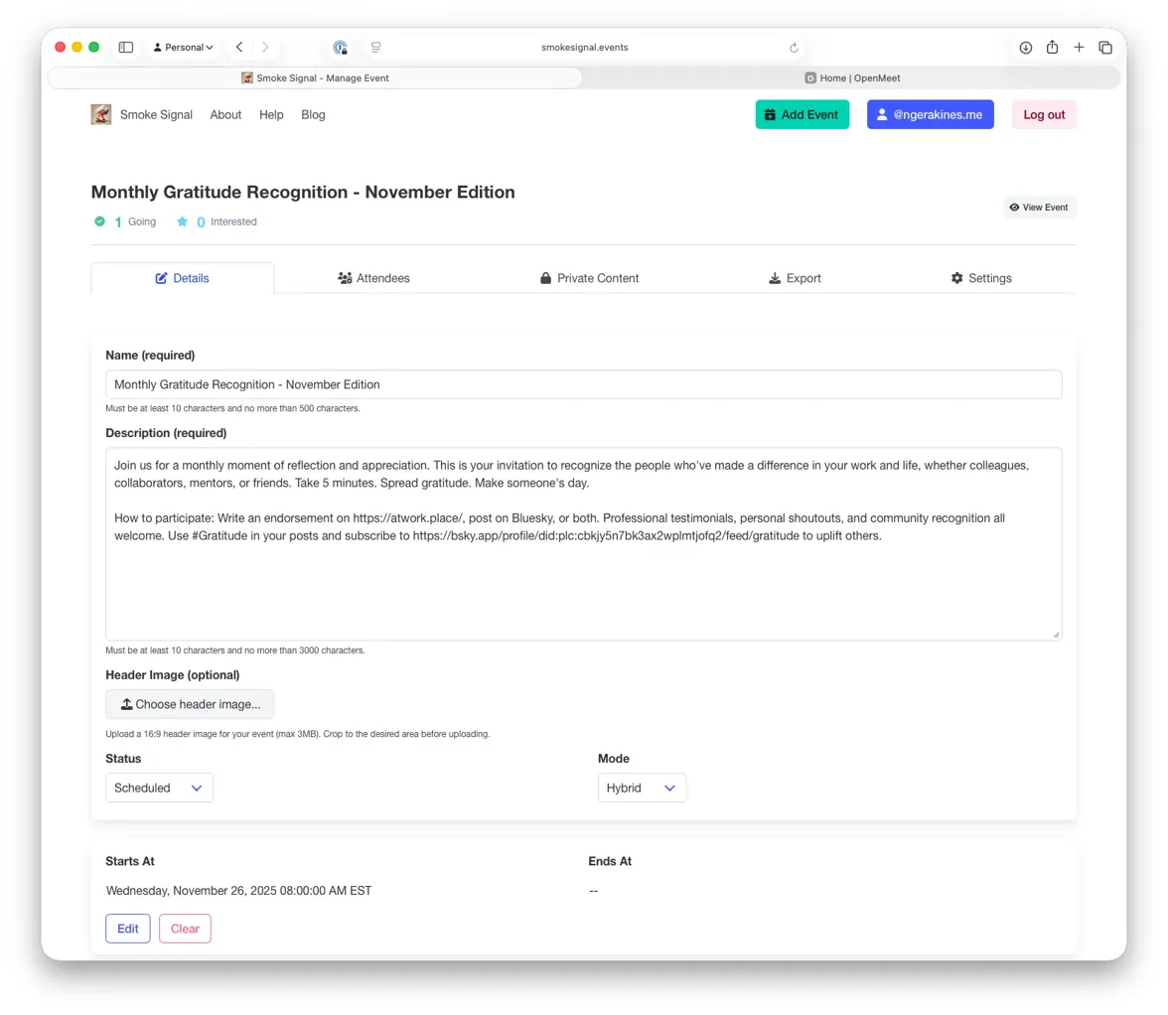The height and width of the screenshot is (1015, 1168).
Task: Click the Add Event button
Action: (x=802, y=114)
